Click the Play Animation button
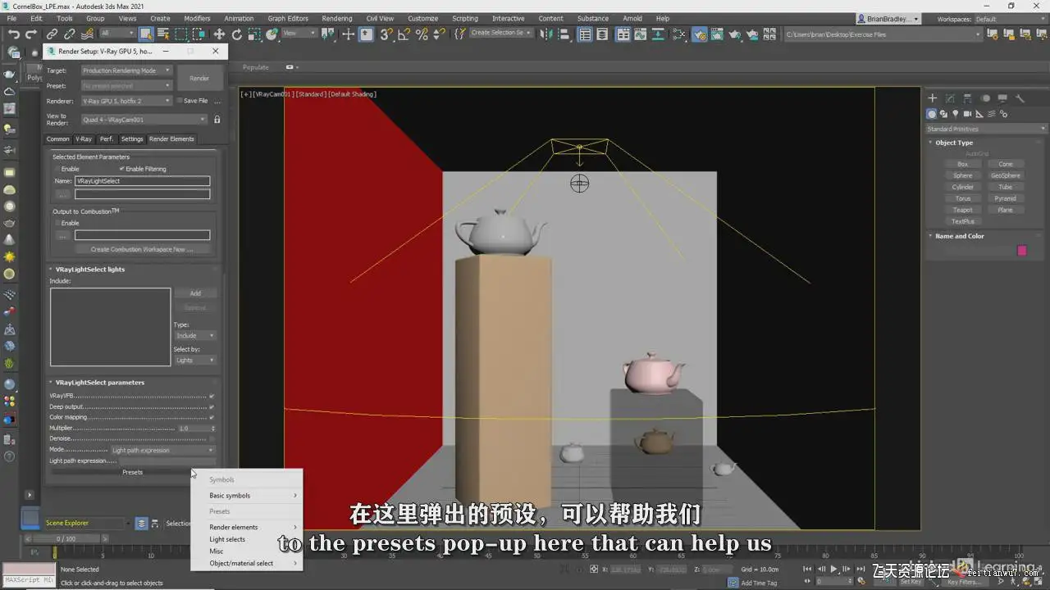This screenshot has height=590, width=1050. tap(834, 569)
